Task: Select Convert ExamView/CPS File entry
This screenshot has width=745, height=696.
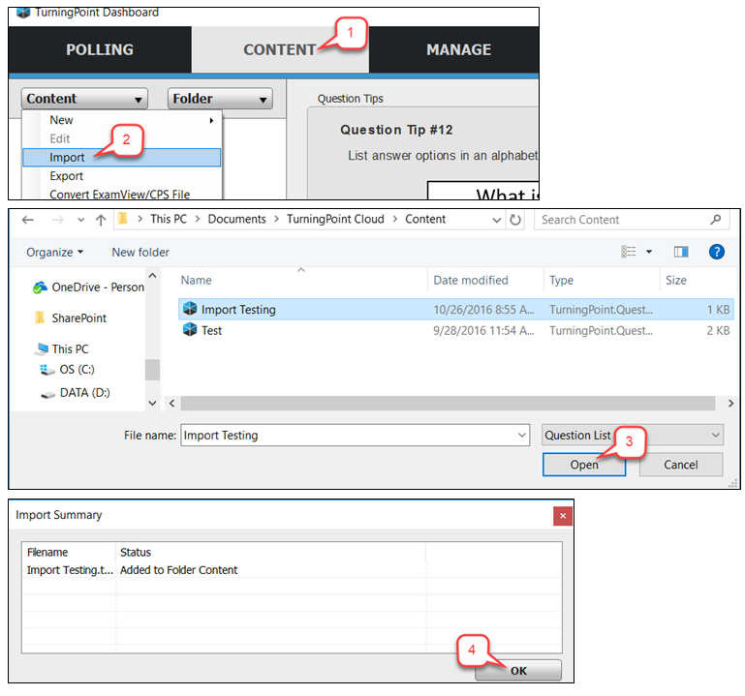Action: [122, 195]
